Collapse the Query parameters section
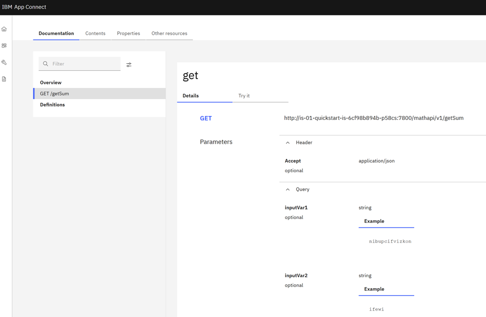486x317 pixels. [x=288, y=190]
